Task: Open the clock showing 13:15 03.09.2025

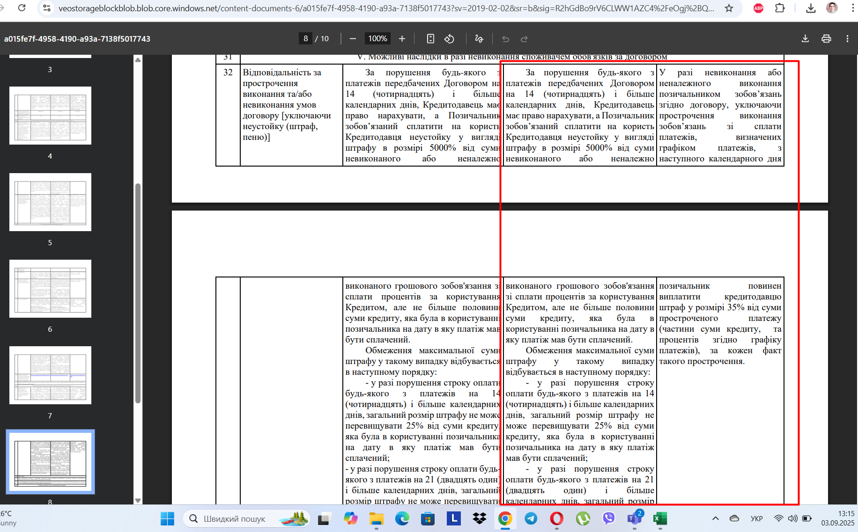Action: tap(838, 518)
